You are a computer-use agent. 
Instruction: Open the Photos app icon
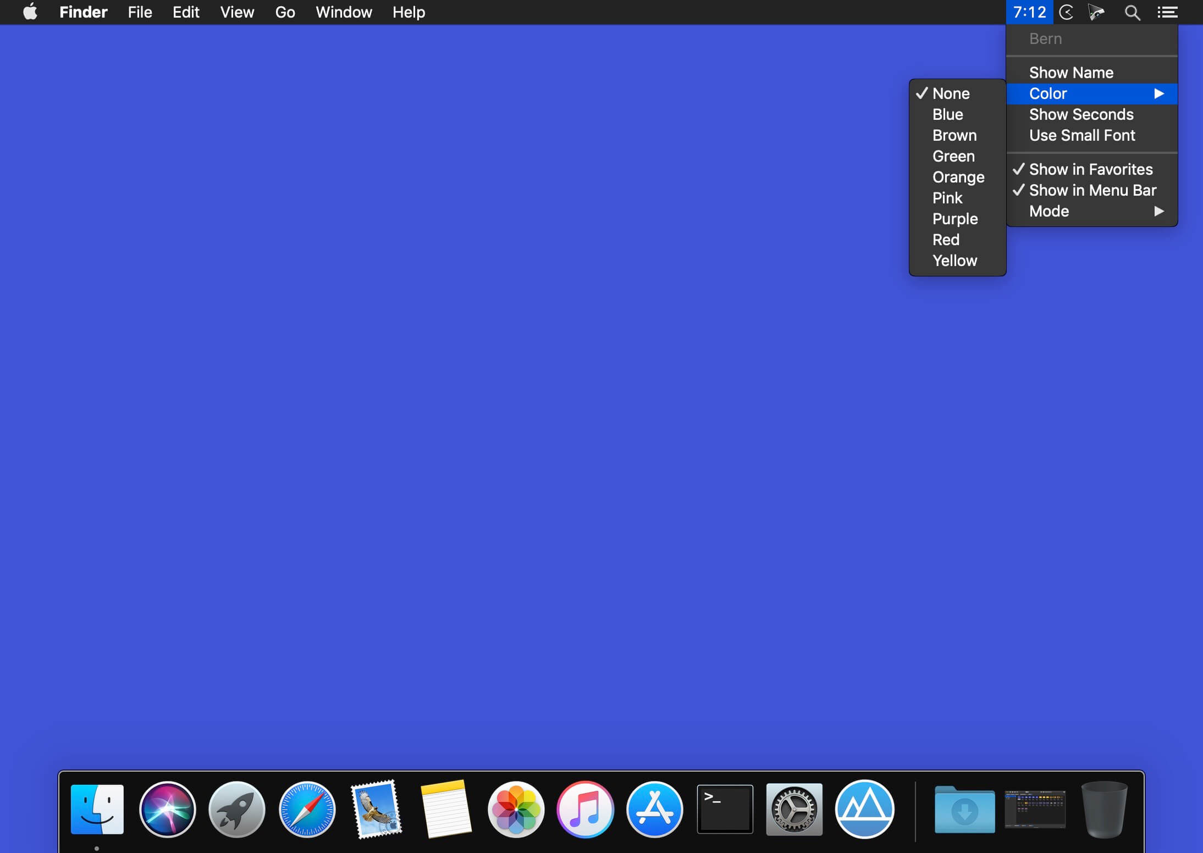[516, 810]
